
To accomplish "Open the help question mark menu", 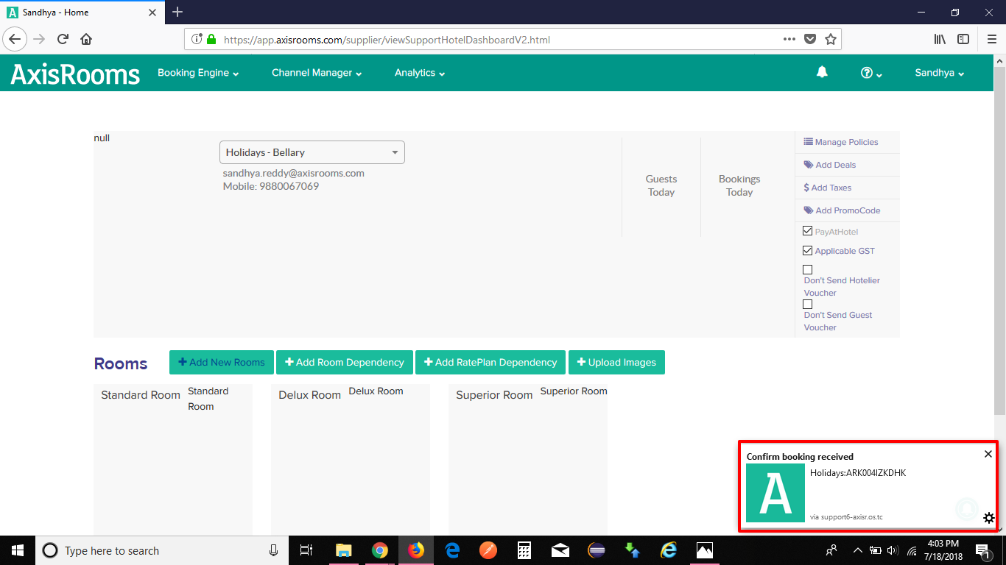I will click(871, 73).
